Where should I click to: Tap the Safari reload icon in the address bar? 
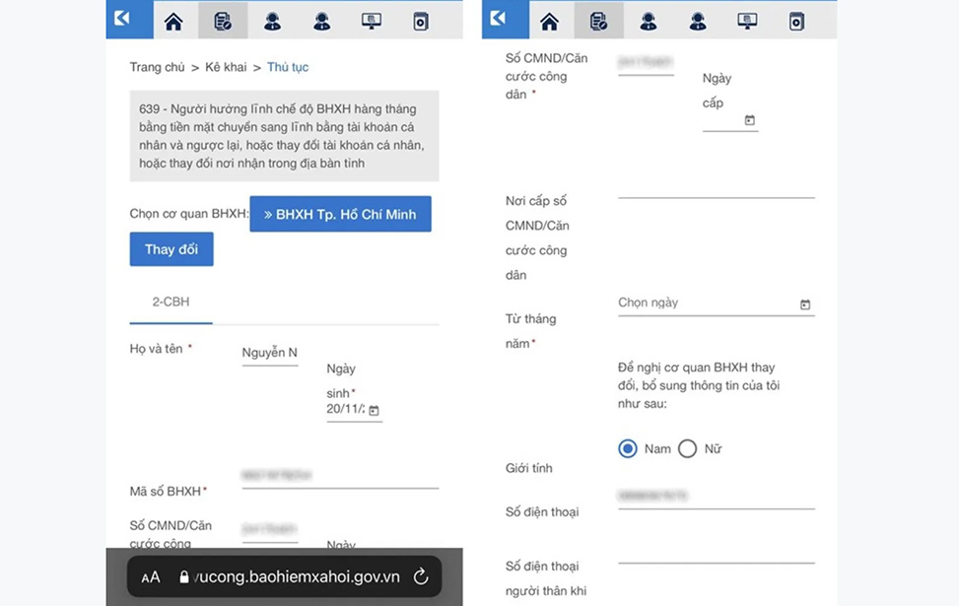pyautogui.click(x=420, y=576)
